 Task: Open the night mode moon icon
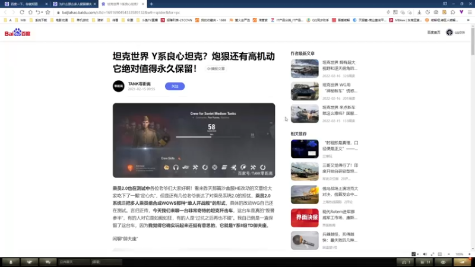click(x=427, y=12)
